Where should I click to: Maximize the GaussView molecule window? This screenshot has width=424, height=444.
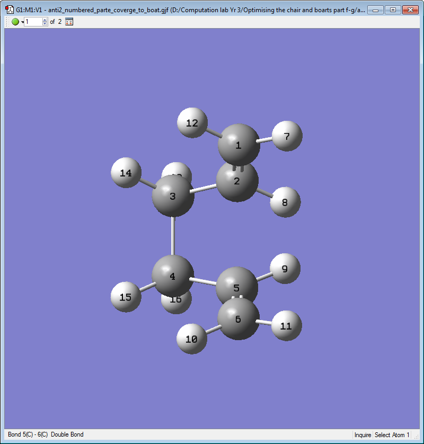393,10
